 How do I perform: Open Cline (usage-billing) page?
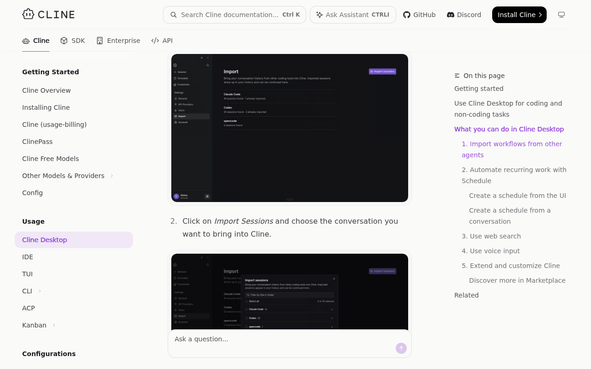coord(74,125)
